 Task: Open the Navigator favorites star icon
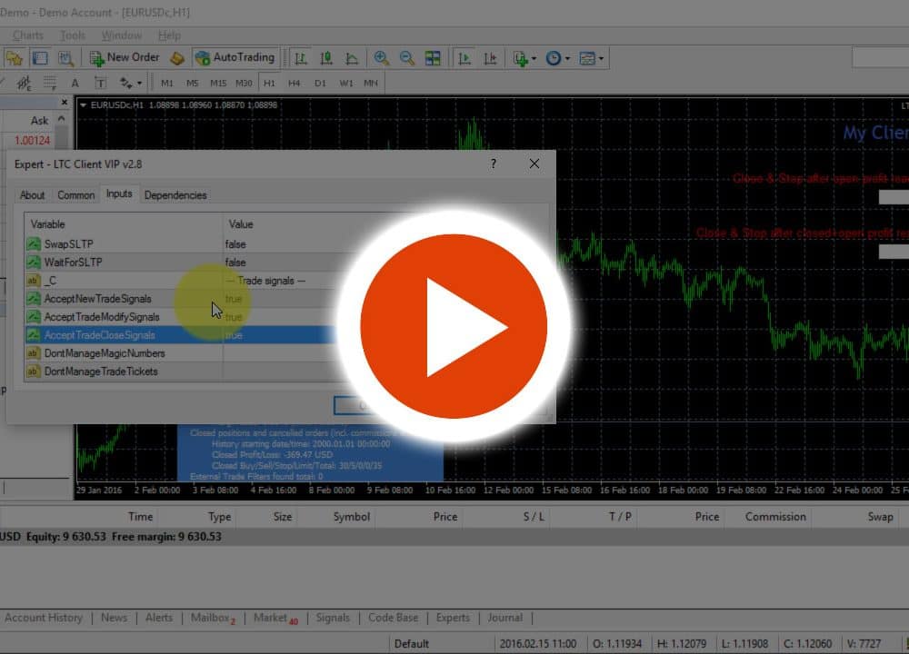pos(14,58)
